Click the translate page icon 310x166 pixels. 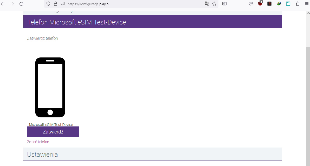(x=207, y=4)
